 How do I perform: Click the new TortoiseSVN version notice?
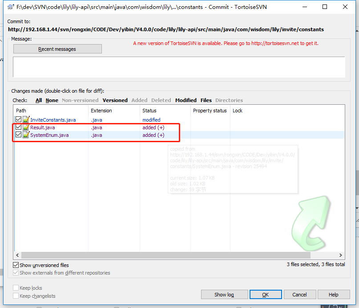[x=226, y=43]
